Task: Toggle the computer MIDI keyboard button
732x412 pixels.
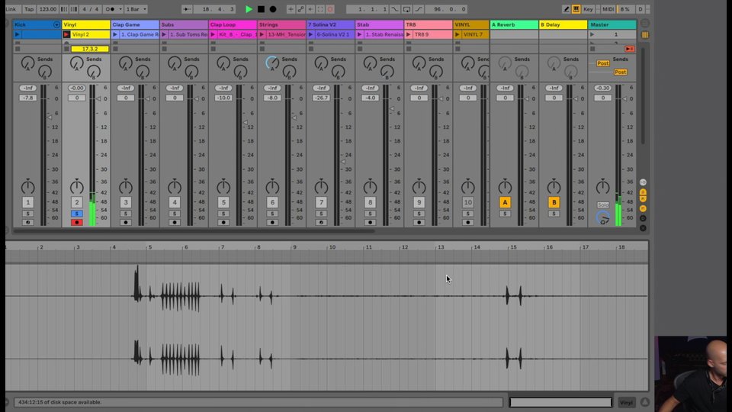Action: [576, 9]
